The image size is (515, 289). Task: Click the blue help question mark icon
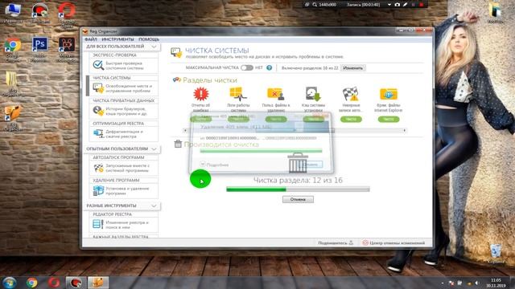pos(270,67)
